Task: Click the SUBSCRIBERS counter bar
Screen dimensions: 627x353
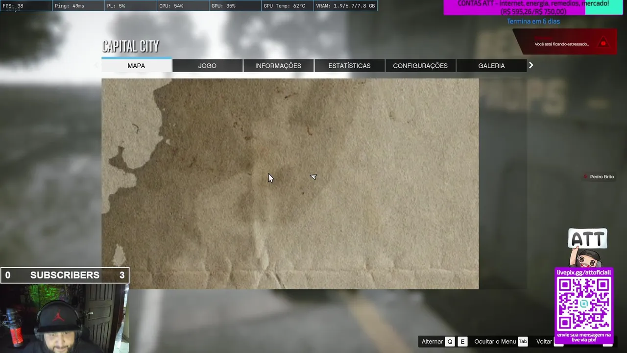Action: 65,275
